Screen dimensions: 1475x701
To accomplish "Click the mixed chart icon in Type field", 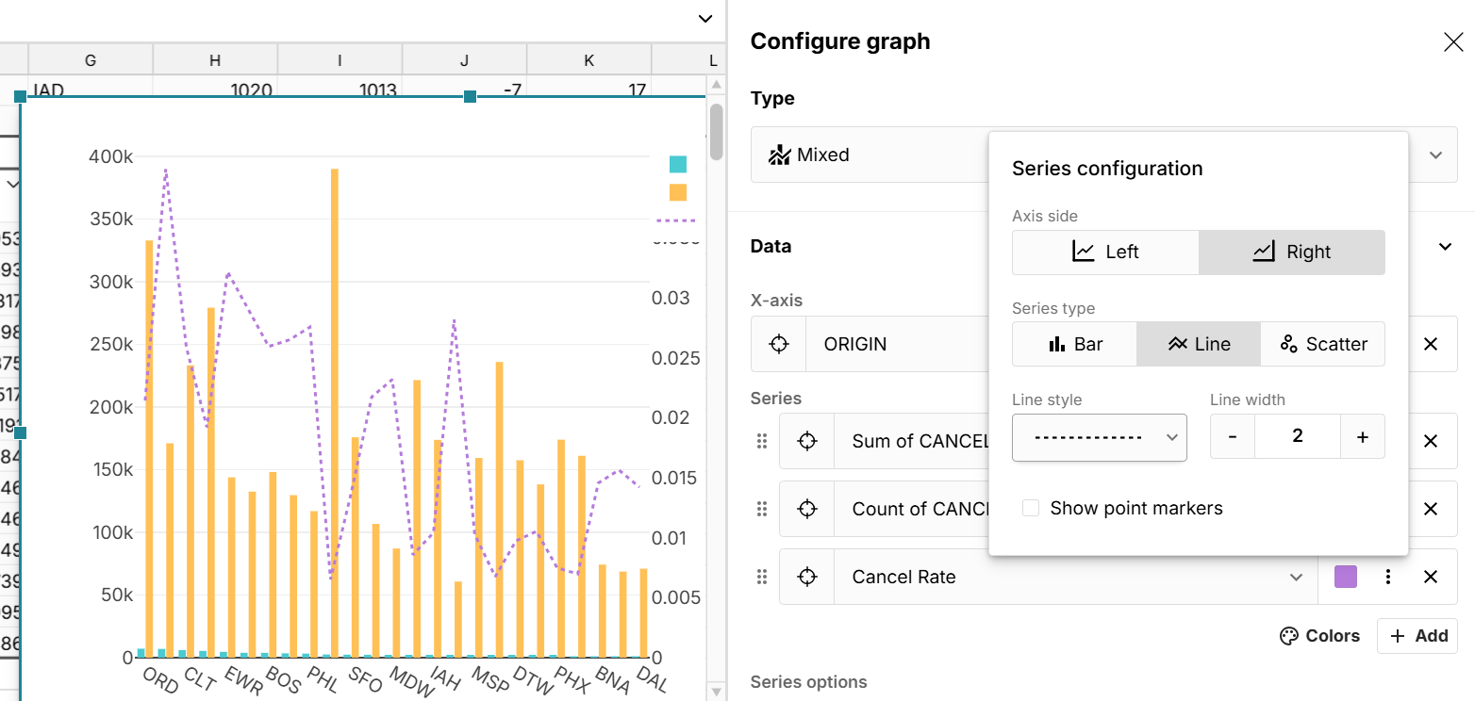I will [x=781, y=155].
